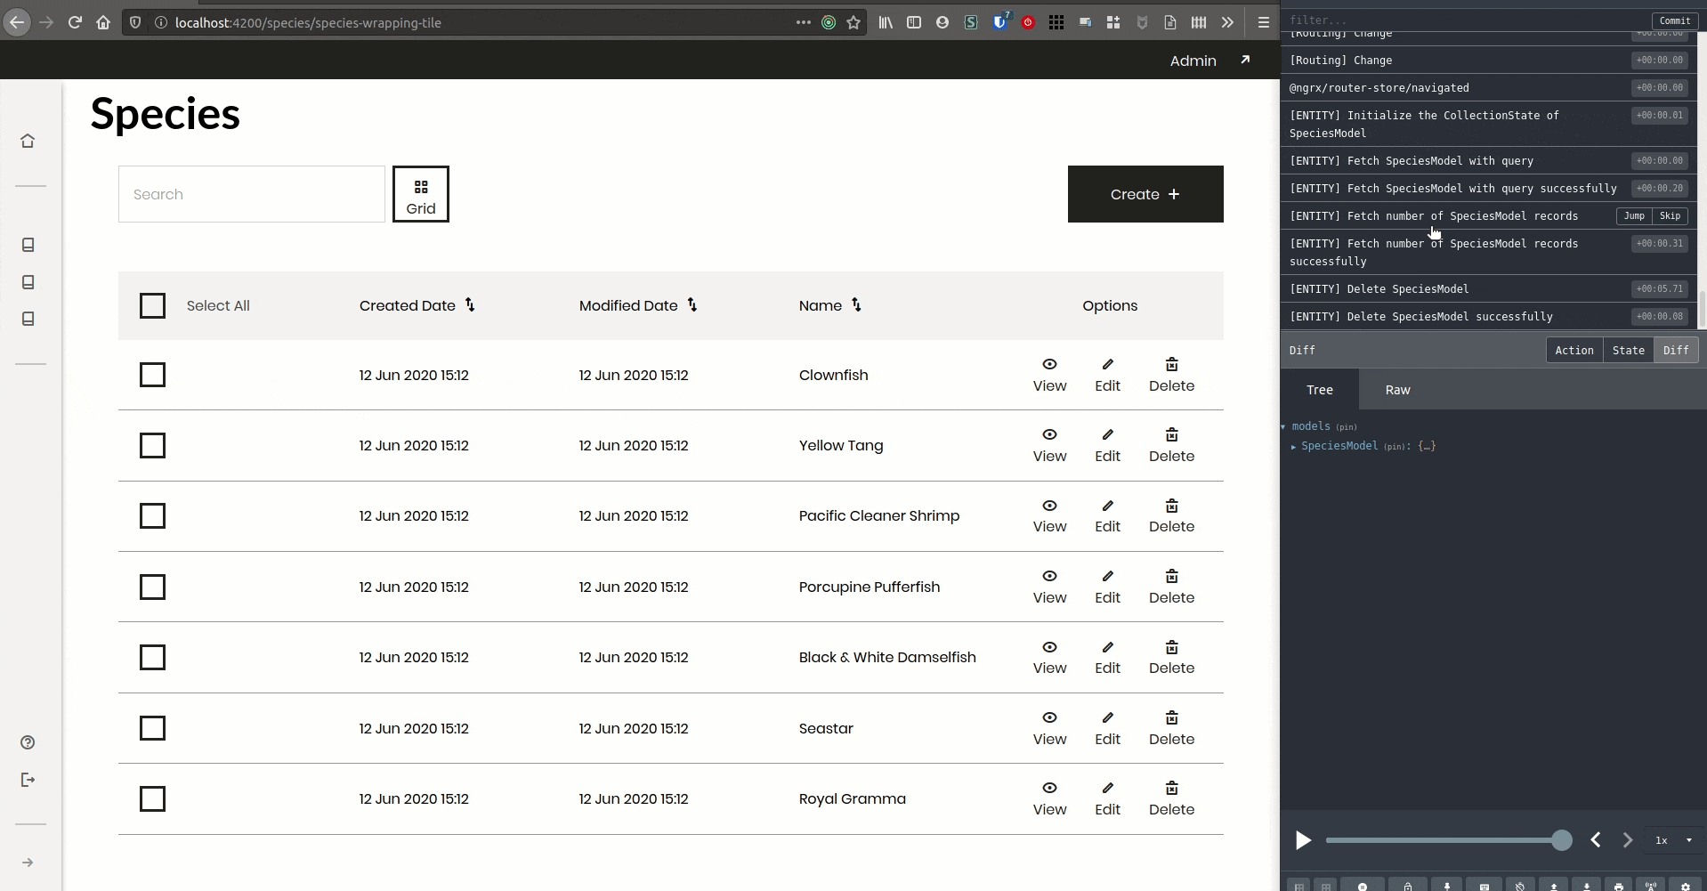Select the Royal Gramma row checkbox
Viewport: 1707px width, 891px height.
tap(152, 798)
